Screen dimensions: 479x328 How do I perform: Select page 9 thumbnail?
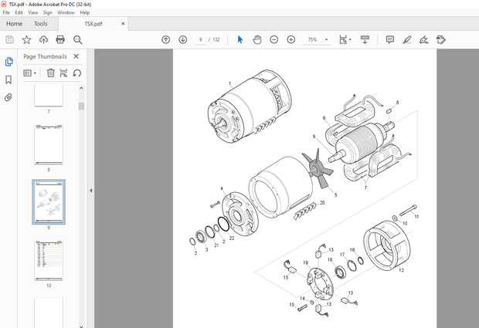point(49,202)
